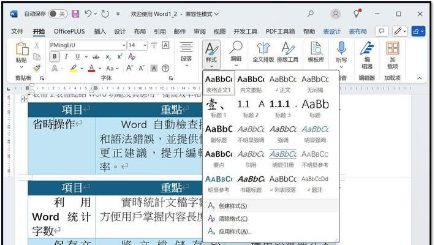Open the text effects A icon
This screenshot has height=245, width=435.
tap(55, 68)
